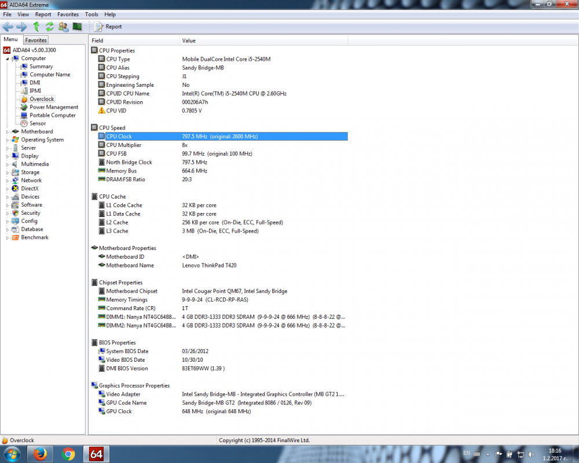Click the Back arrow toolbar icon
Screen dimensions: 579x463
point(8,27)
